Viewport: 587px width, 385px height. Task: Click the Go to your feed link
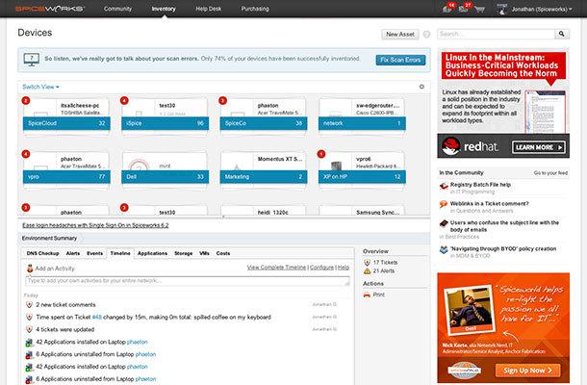point(550,173)
